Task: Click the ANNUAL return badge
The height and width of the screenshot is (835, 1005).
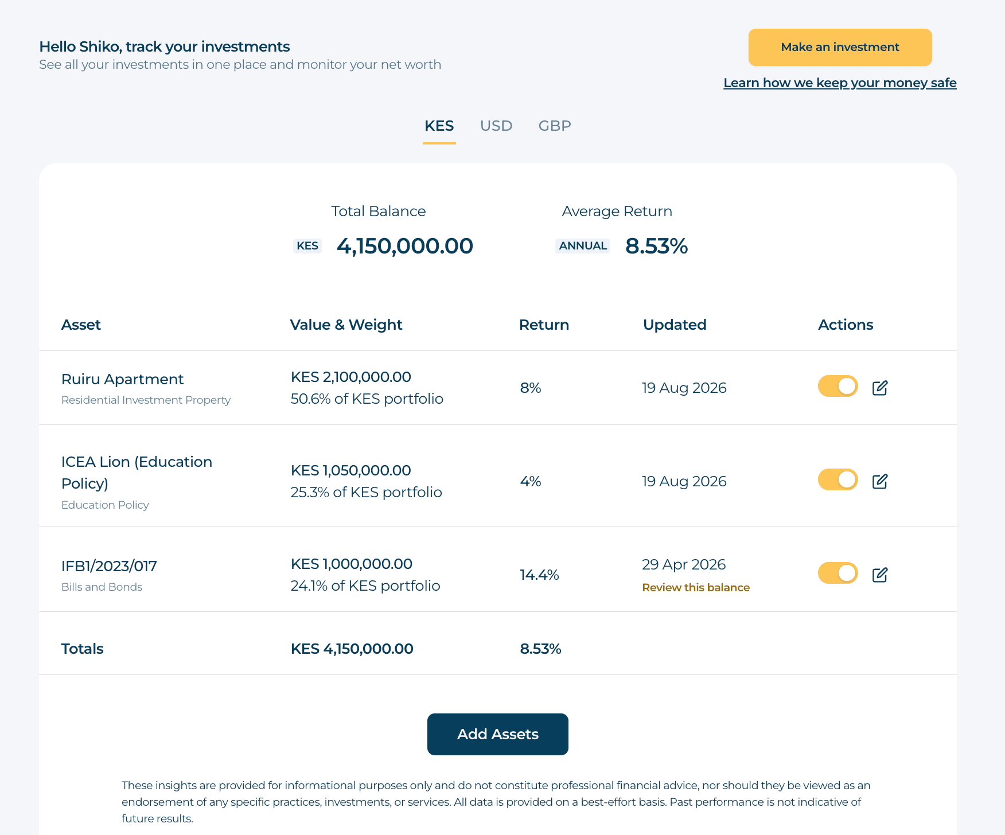Action: tap(583, 246)
